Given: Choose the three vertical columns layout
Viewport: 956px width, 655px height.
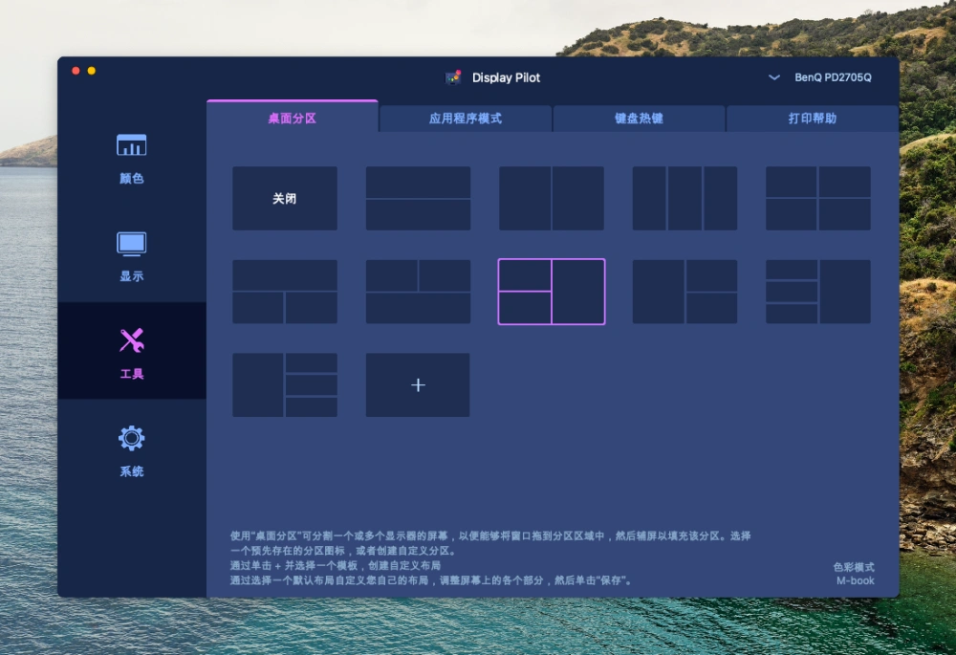Looking at the screenshot, I should (x=684, y=198).
